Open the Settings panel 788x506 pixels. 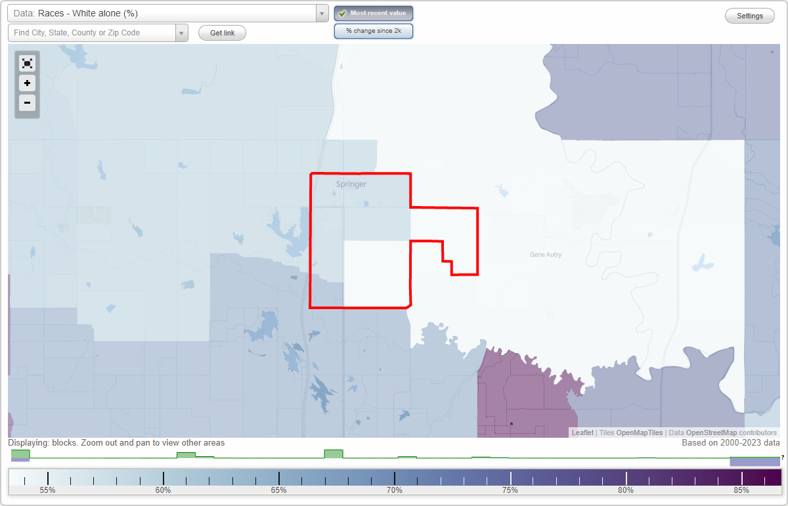pyautogui.click(x=749, y=15)
